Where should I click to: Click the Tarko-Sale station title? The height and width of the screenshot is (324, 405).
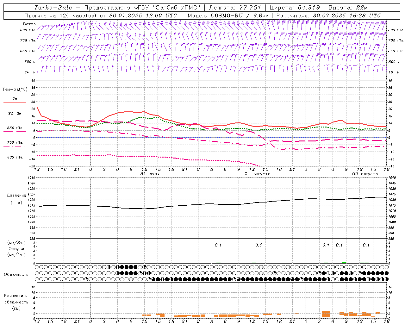pos(53,8)
